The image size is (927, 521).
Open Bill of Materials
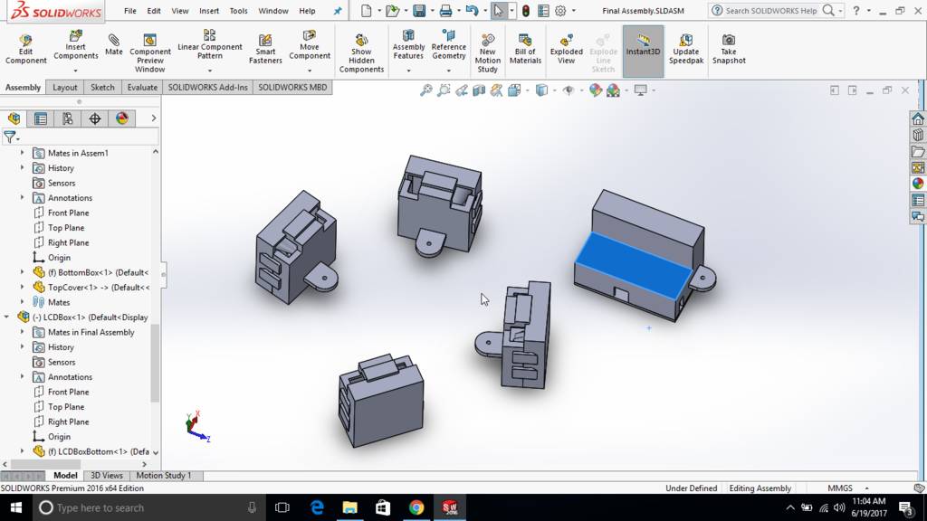(525, 49)
